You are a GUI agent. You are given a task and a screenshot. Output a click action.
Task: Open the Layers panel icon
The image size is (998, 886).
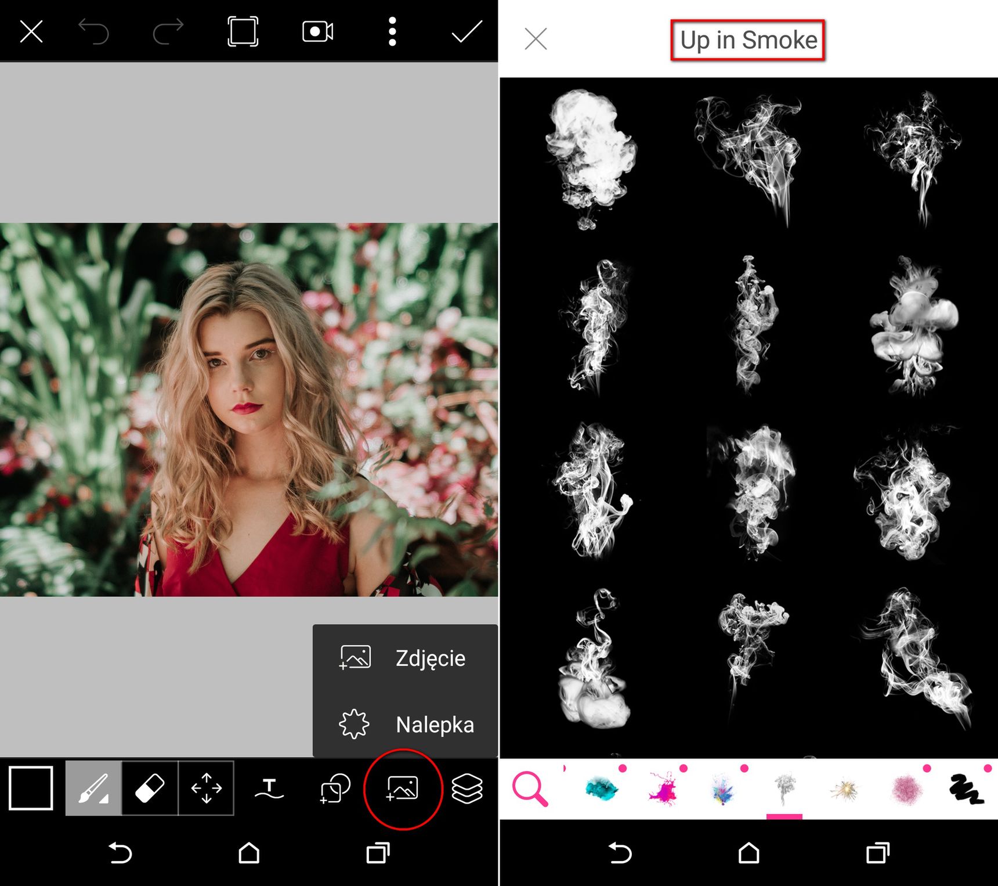coord(467,788)
